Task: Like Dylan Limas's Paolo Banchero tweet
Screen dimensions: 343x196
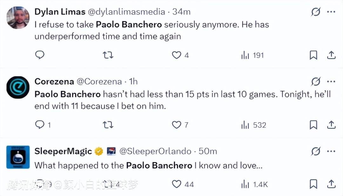Action: pos(176,55)
